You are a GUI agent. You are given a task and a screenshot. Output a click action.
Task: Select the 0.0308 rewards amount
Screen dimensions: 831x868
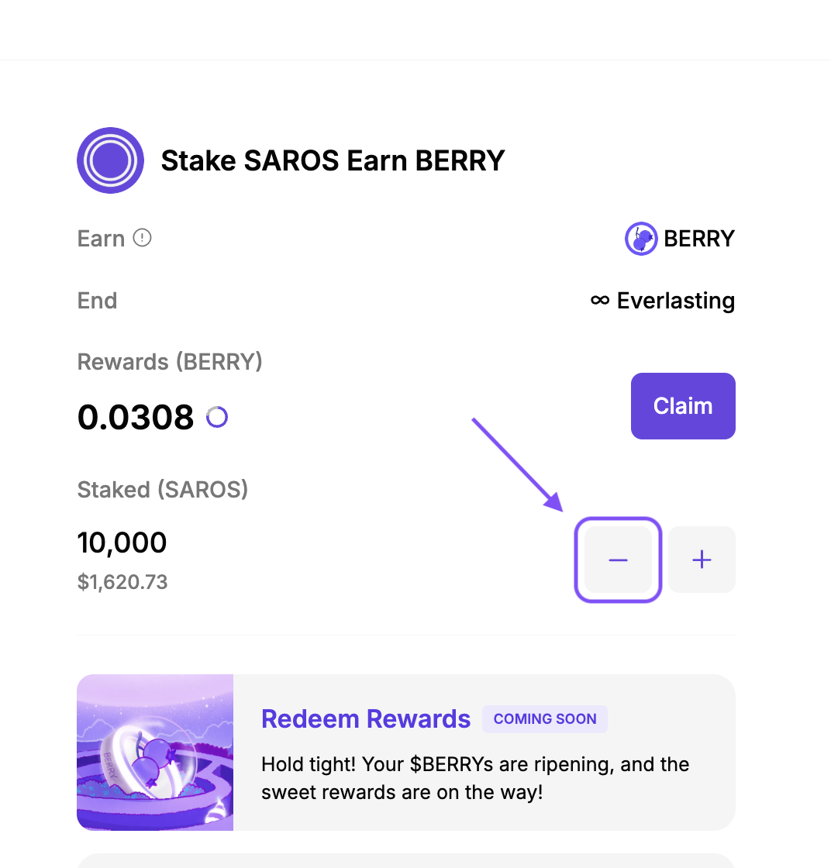[x=136, y=418]
